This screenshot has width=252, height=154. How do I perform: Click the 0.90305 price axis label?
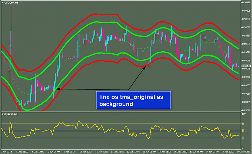point(246,11)
